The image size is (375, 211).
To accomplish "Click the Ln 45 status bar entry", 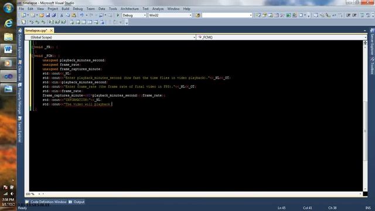I will [281, 208].
